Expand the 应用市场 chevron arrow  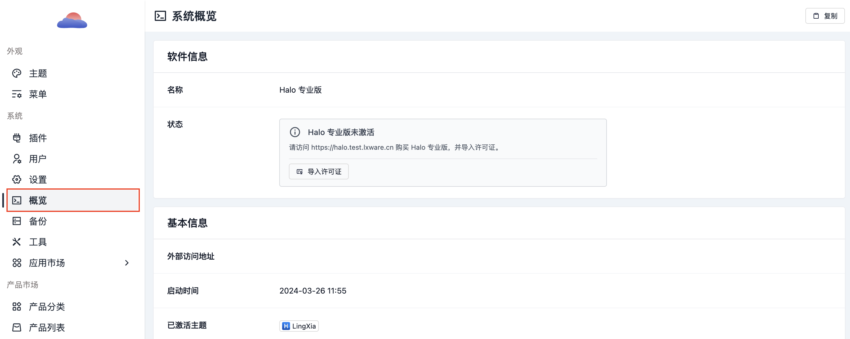coord(127,263)
